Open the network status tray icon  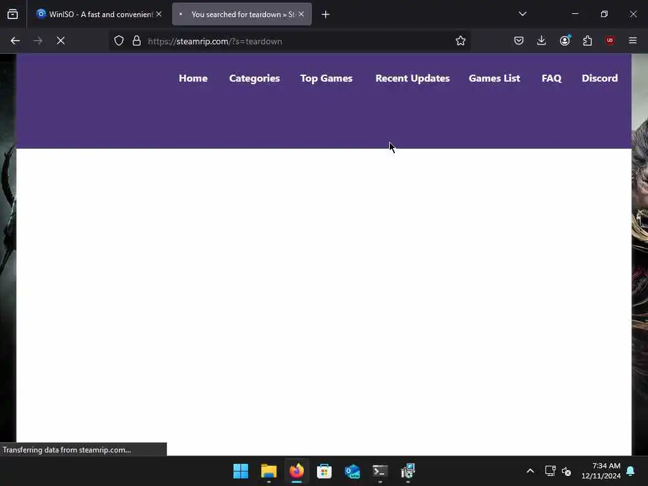coord(550,471)
